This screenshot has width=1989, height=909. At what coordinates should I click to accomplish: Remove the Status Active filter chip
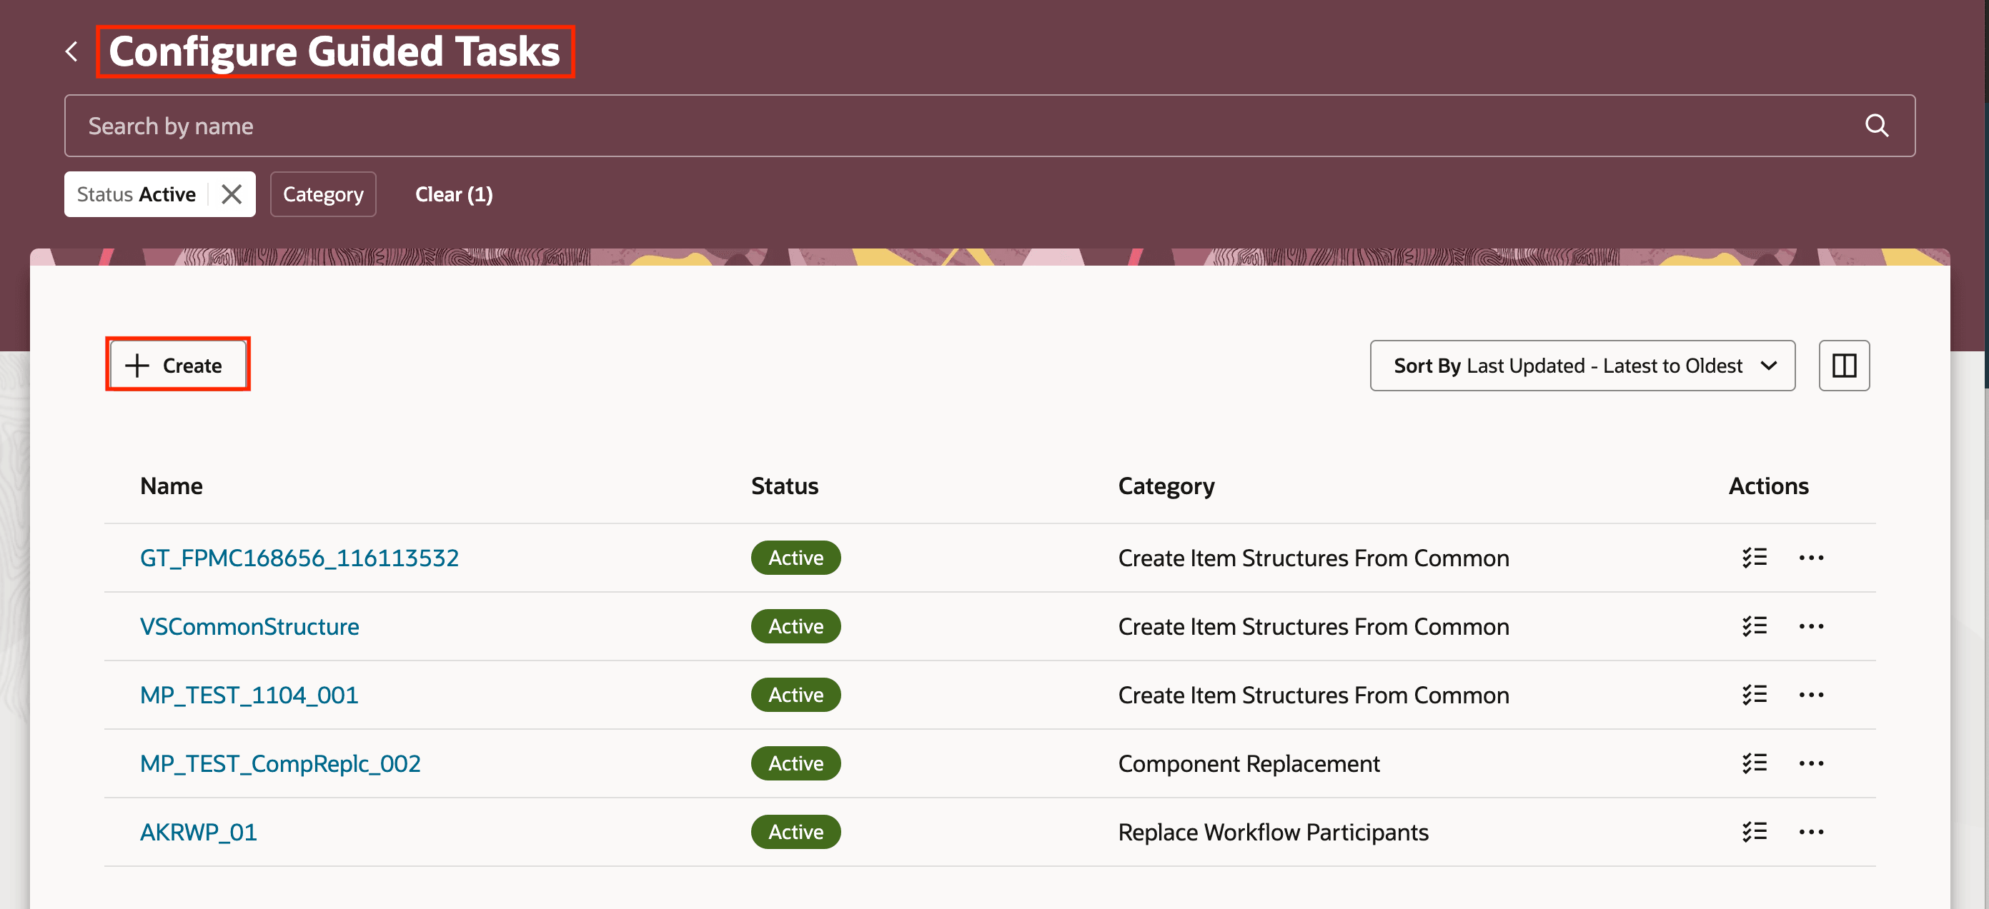click(x=231, y=194)
